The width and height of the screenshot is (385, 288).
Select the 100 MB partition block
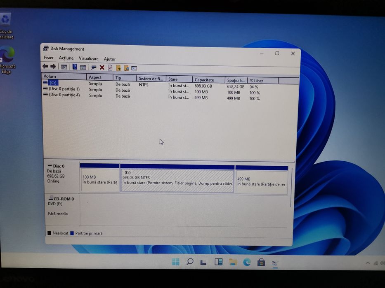(x=100, y=178)
